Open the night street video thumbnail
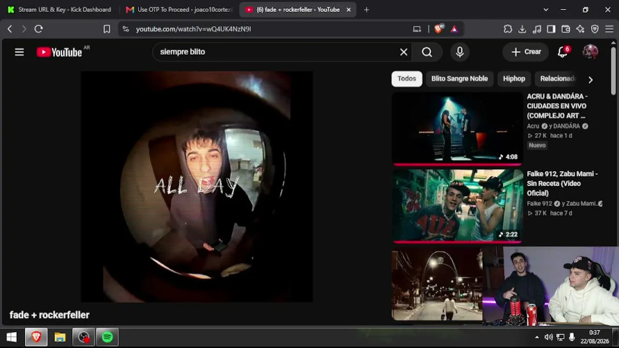 (437, 284)
